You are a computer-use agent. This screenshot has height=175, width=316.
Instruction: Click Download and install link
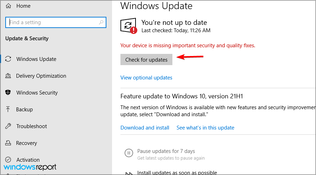point(145,128)
